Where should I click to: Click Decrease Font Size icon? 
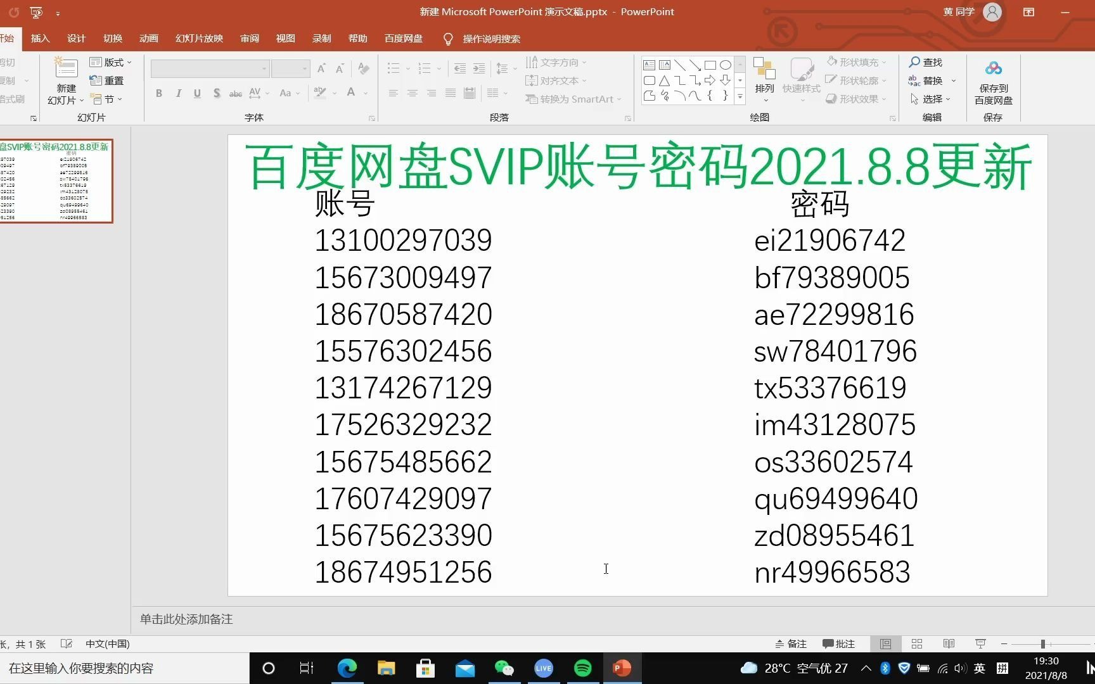click(340, 68)
